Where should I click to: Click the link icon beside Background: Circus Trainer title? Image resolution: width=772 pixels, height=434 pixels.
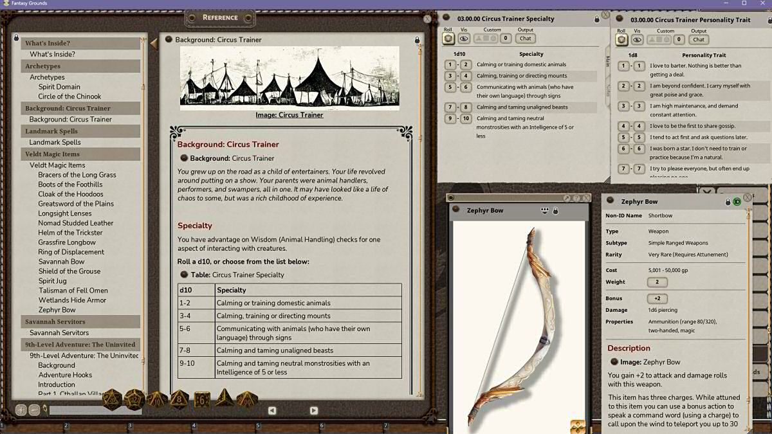click(169, 40)
